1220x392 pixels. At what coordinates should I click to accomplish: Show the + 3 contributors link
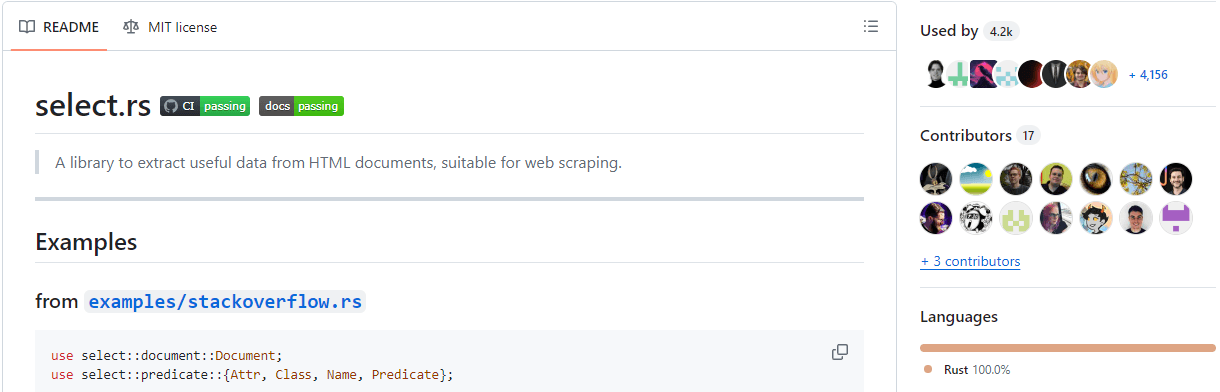tap(970, 261)
